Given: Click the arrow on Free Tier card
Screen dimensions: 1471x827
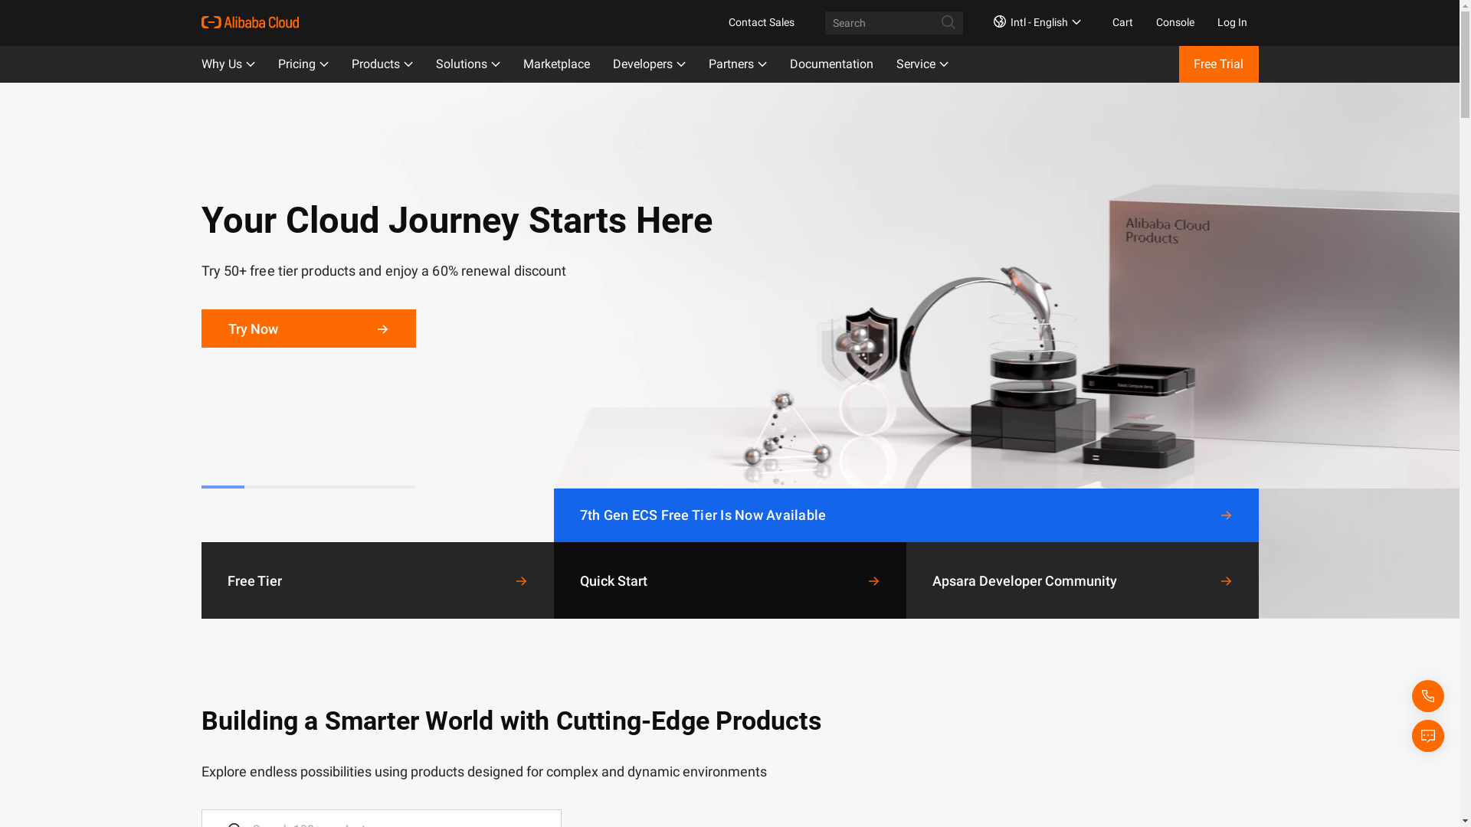Looking at the screenshot, I should (521, 581).
